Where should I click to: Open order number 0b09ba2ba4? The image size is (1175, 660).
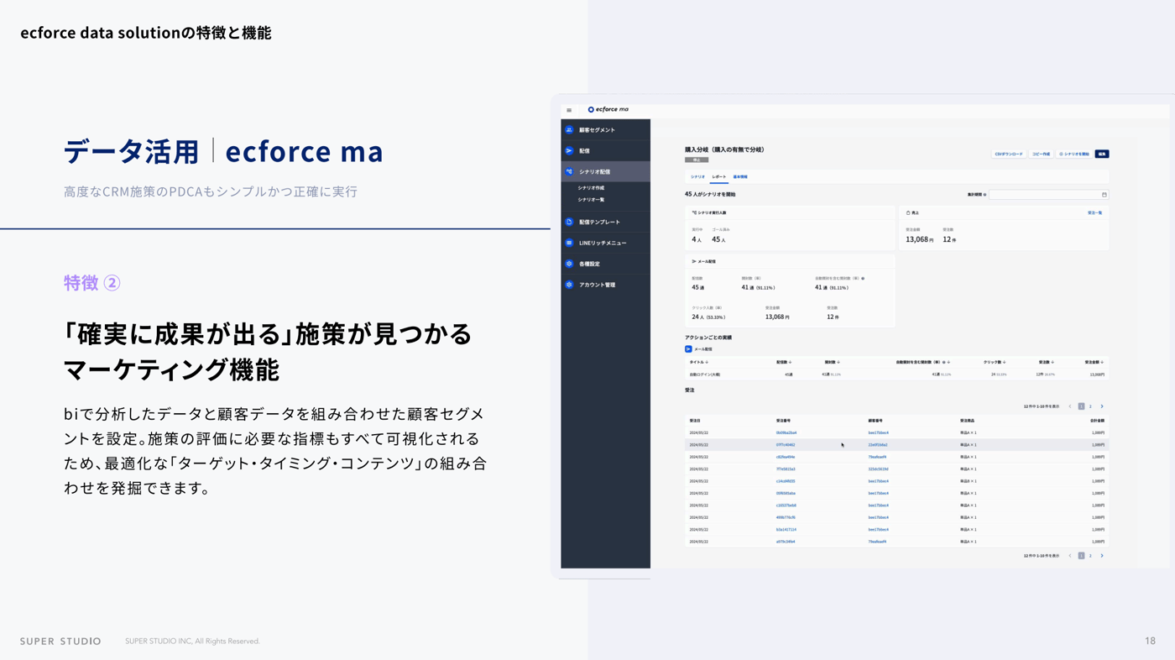pyautogui.click(x=786, y=433)
